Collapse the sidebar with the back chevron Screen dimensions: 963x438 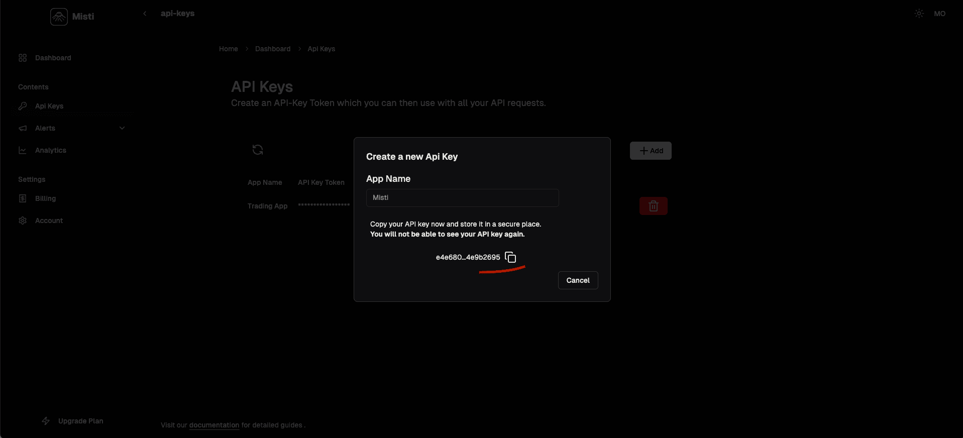(145, 14)
